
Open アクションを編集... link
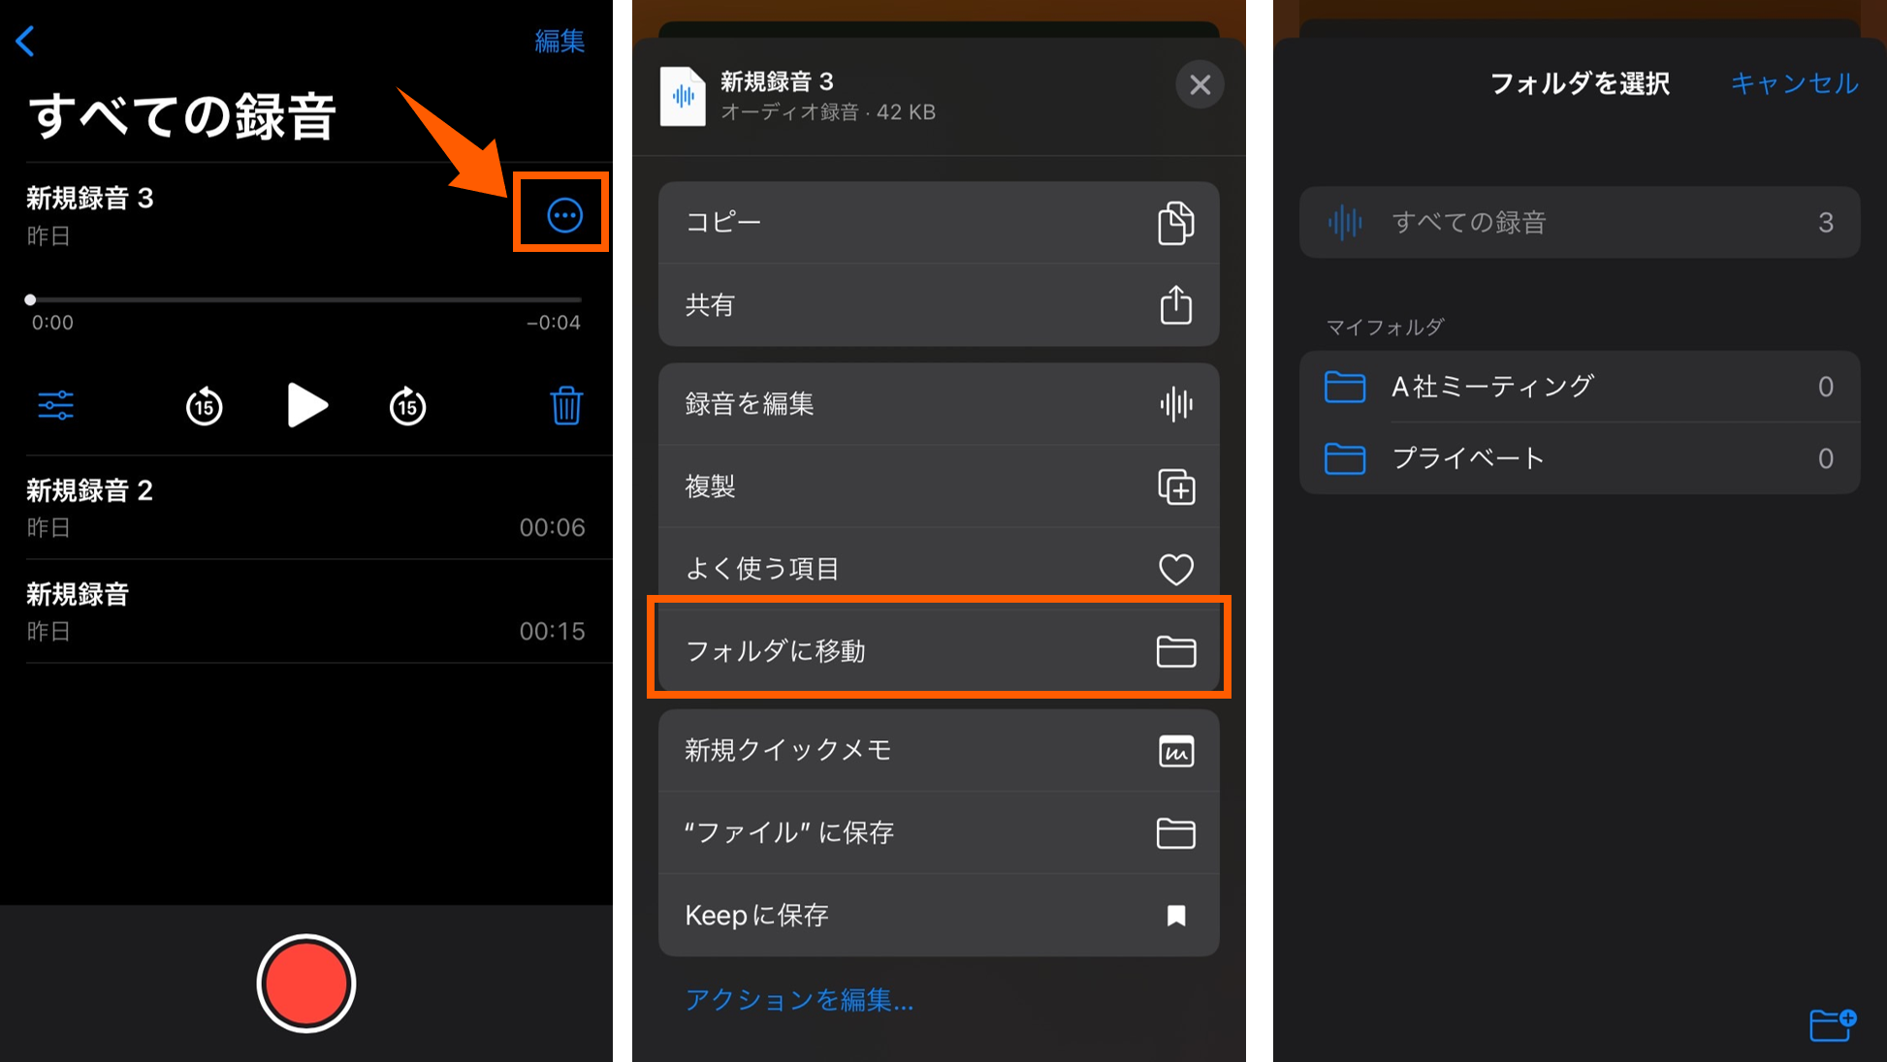click(x=799, y=1000)
